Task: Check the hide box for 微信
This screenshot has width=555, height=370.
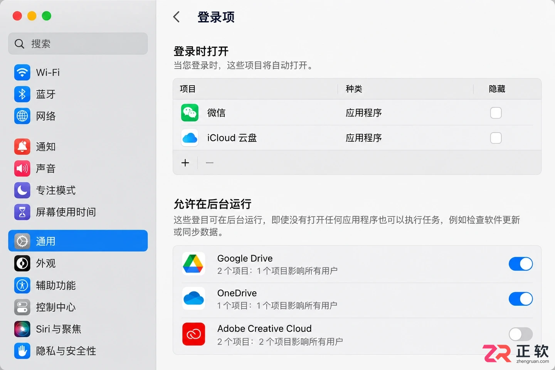Action: coord(496,113)
